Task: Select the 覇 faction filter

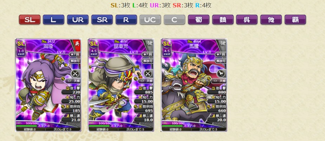Action: coord(295,20)
